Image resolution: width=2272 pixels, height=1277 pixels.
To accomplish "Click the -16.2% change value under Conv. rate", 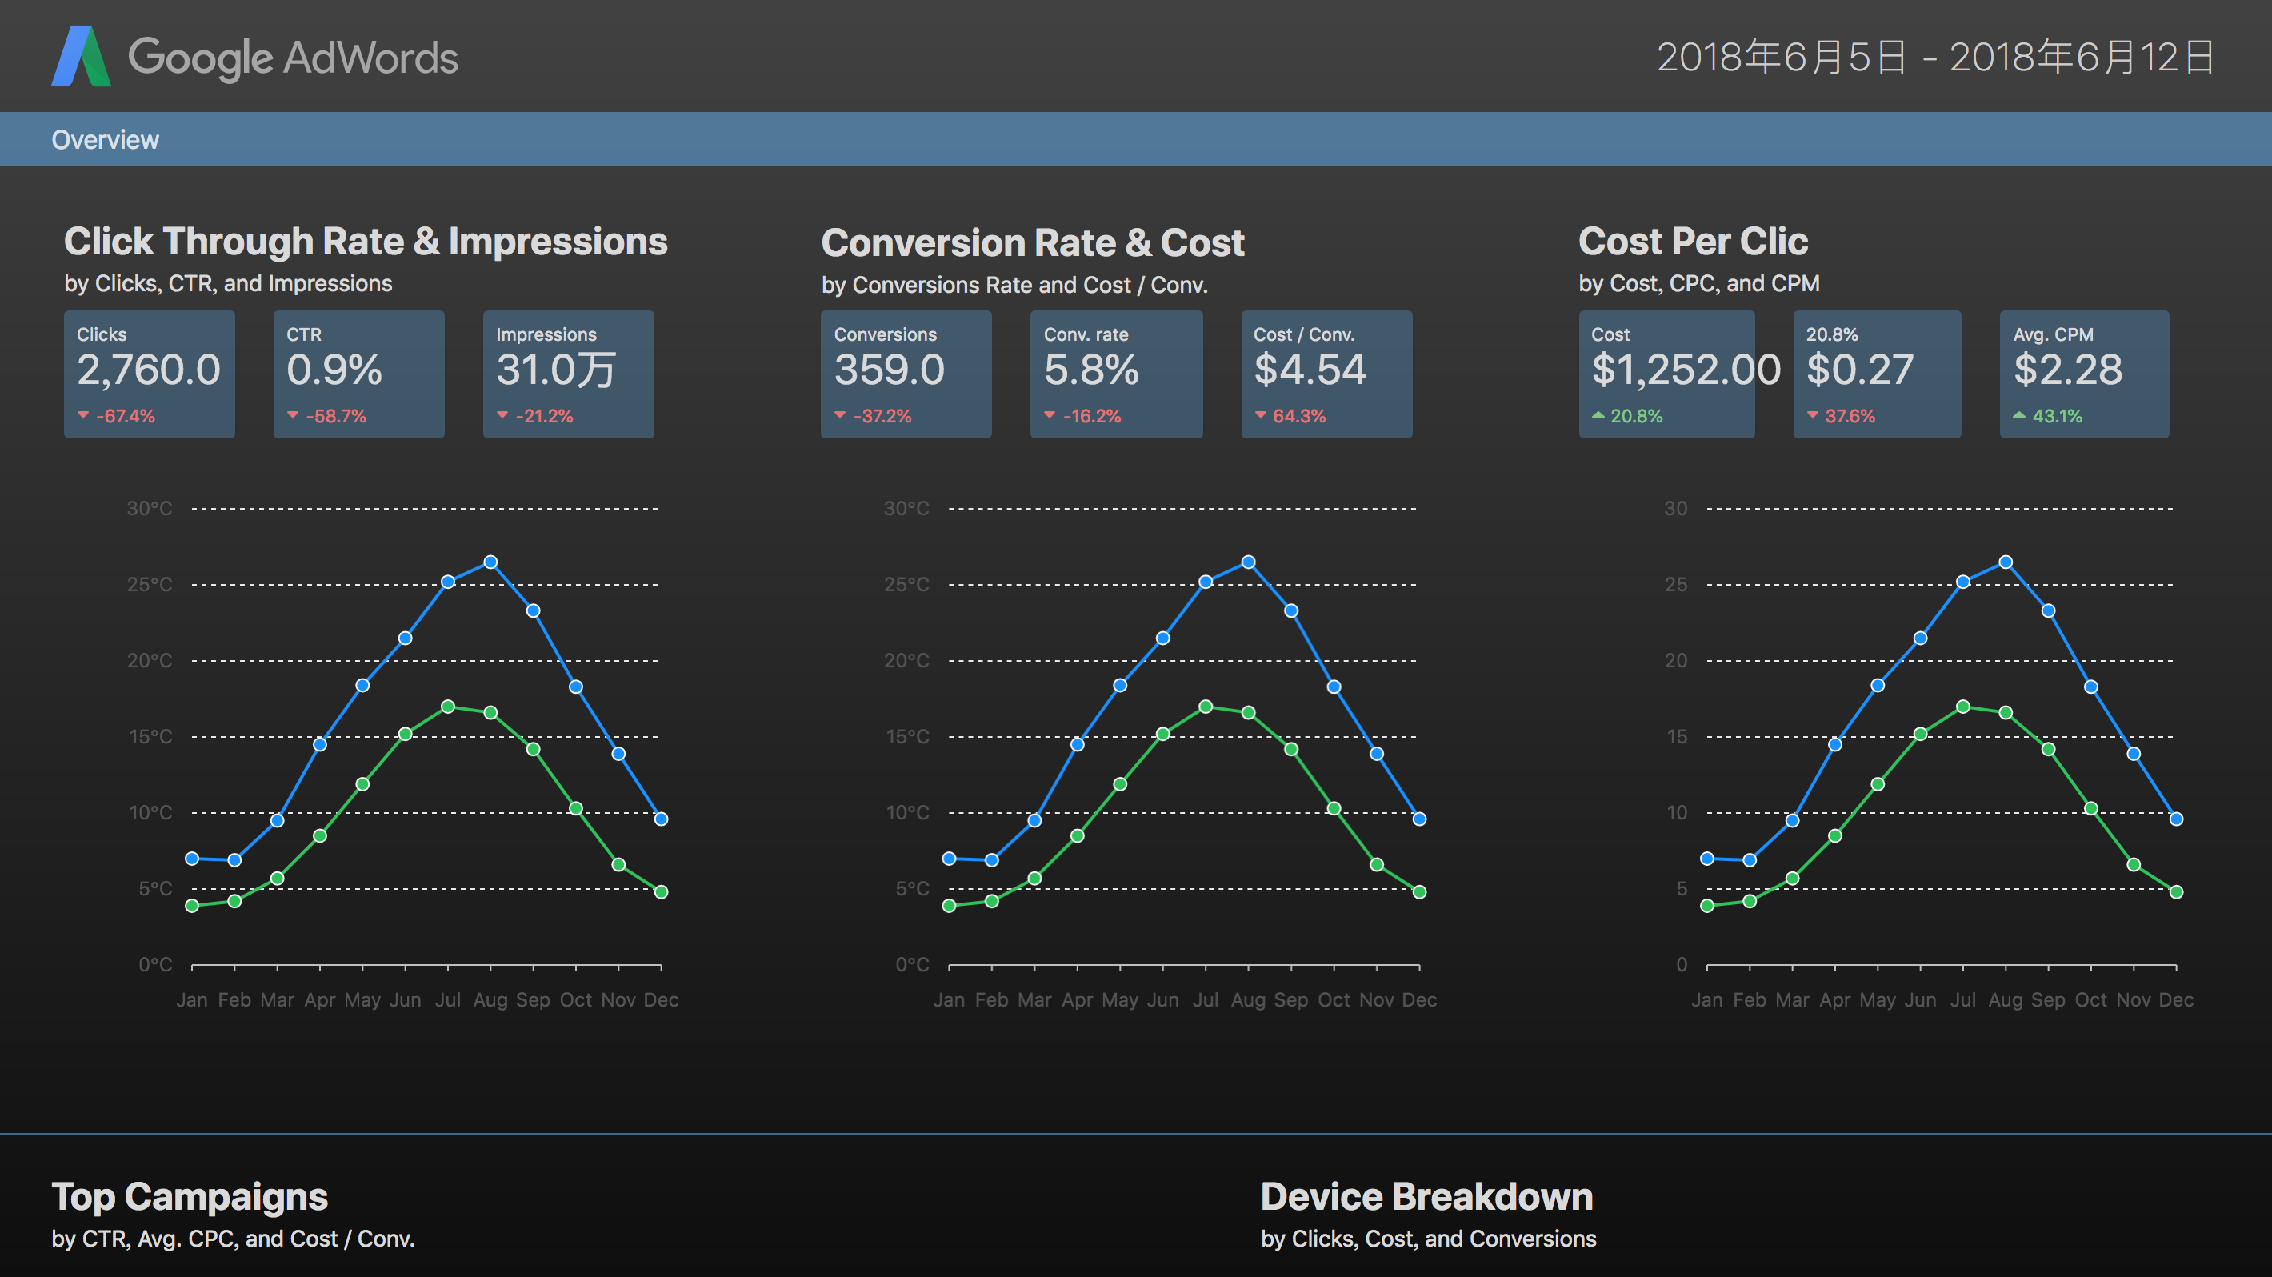I will click(1092, 416).
